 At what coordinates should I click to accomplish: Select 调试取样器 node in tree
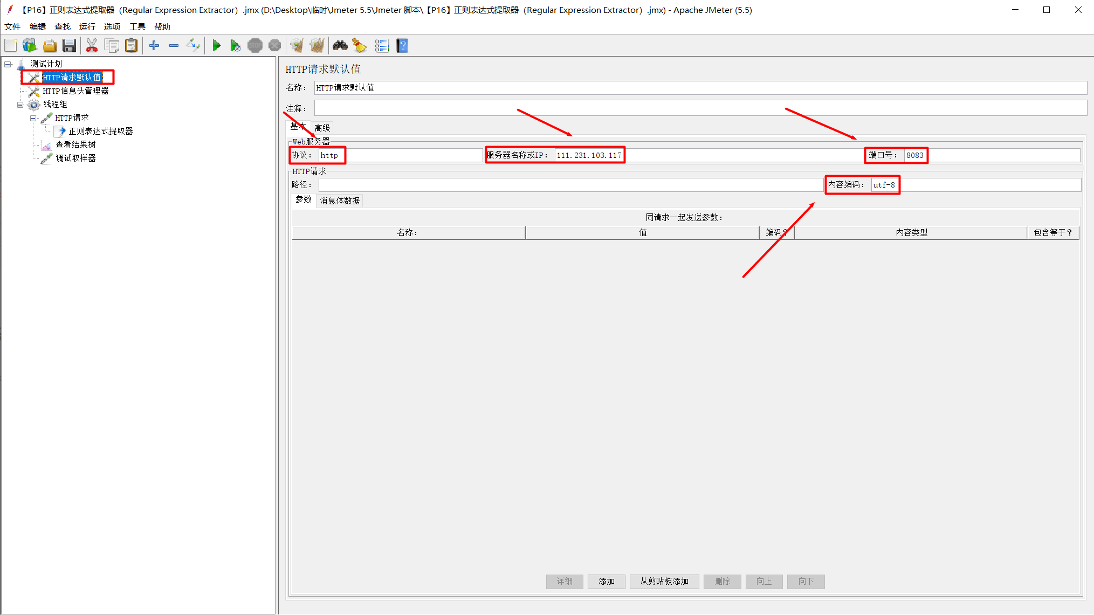(75, 158)
